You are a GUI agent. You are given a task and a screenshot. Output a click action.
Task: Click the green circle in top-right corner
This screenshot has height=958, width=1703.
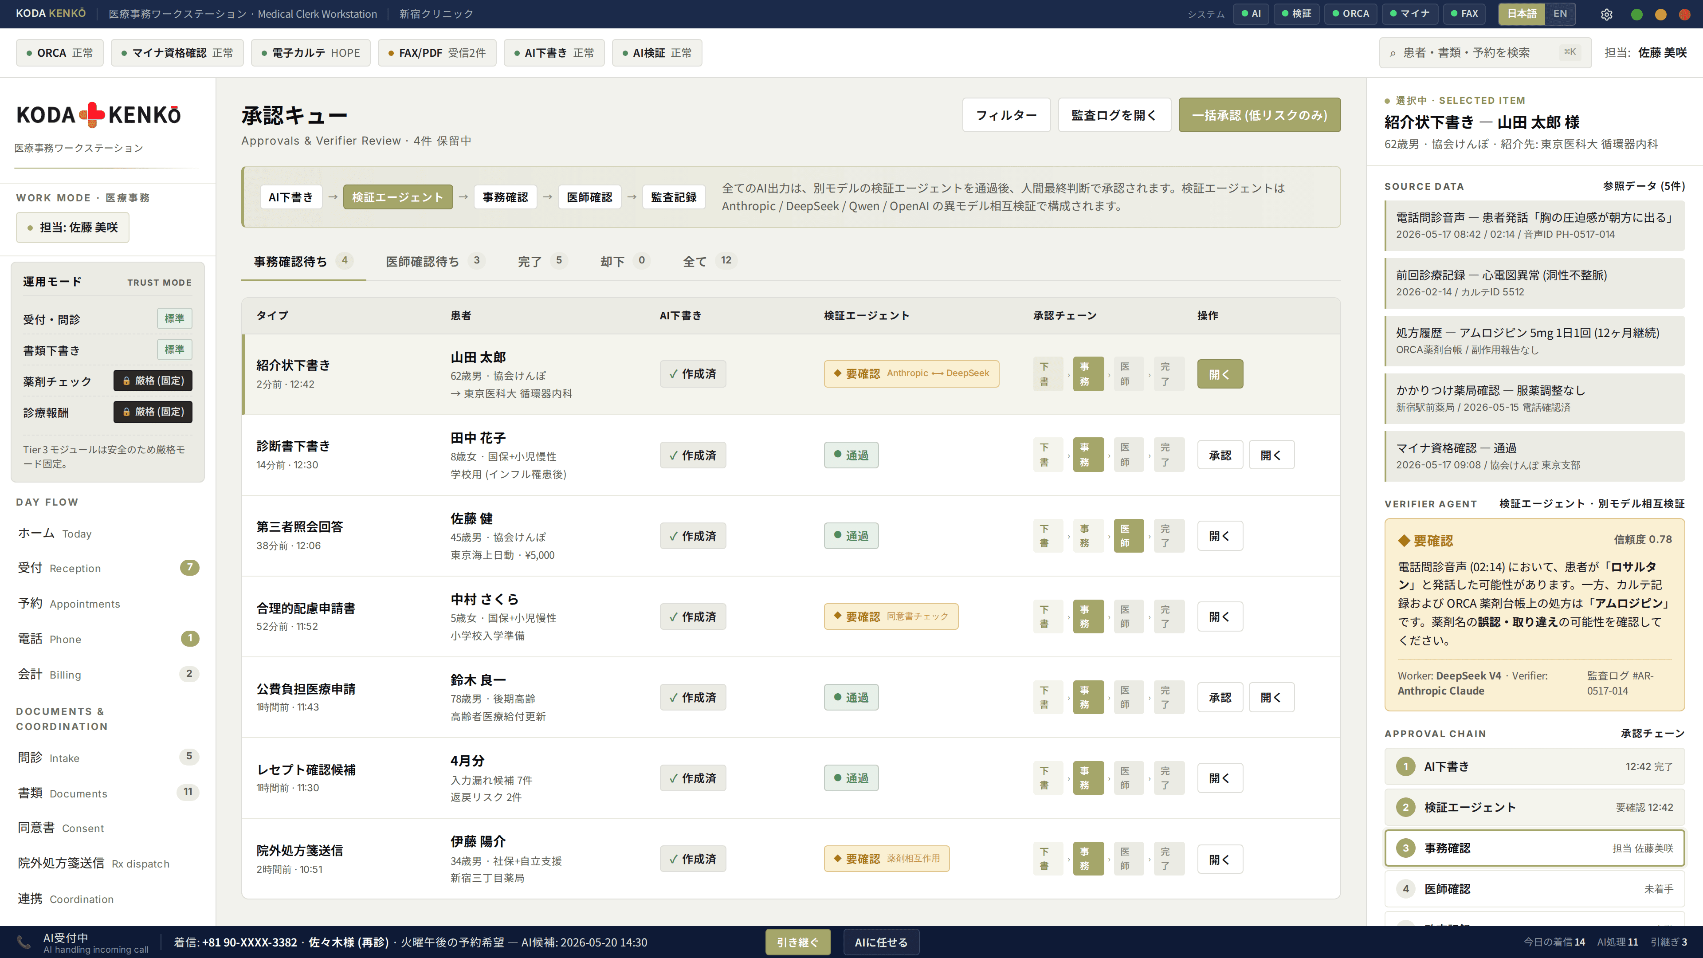click(1637, 14)
